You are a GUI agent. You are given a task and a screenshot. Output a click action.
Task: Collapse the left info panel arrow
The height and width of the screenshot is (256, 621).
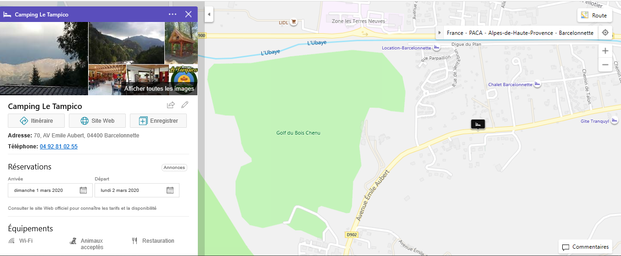pos(209,14)
